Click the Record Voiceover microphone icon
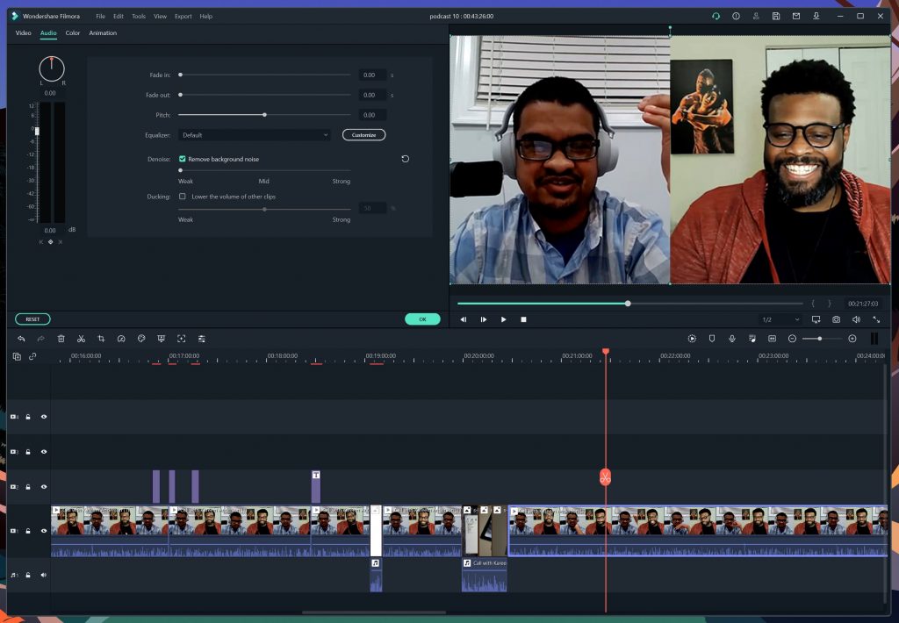Viewport: 899px width, 623px height. click(732, 339)
